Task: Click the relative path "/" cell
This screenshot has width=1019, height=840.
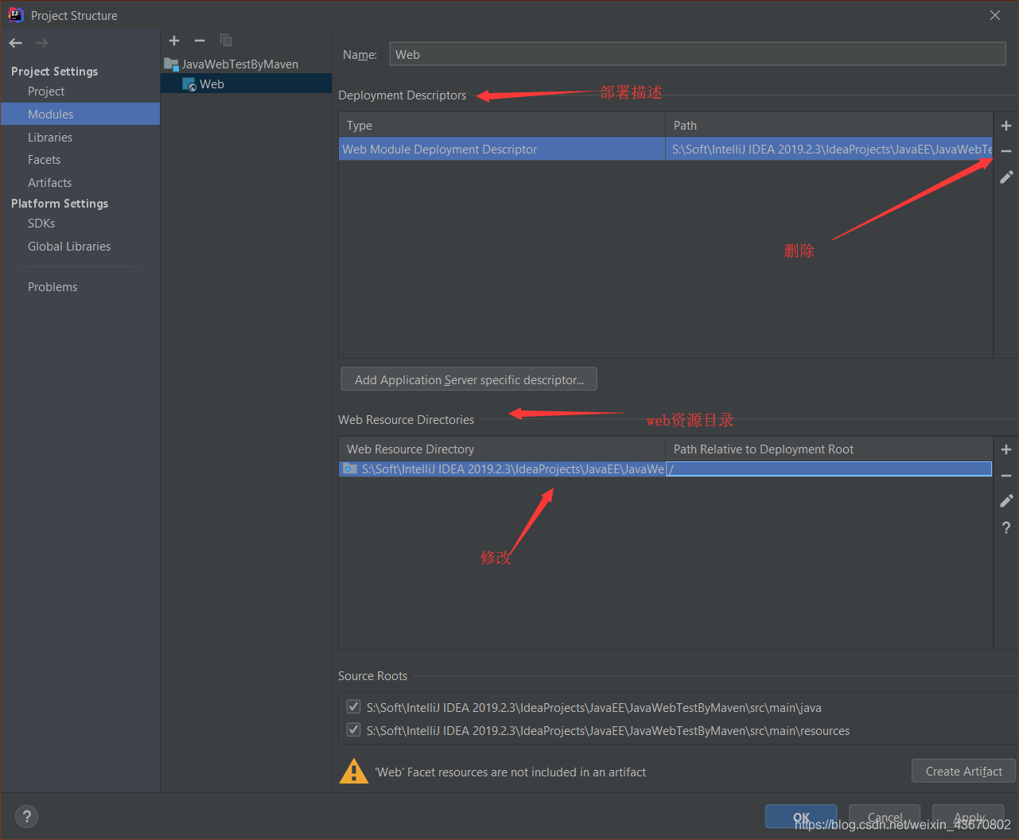Action: pos(829,469)
